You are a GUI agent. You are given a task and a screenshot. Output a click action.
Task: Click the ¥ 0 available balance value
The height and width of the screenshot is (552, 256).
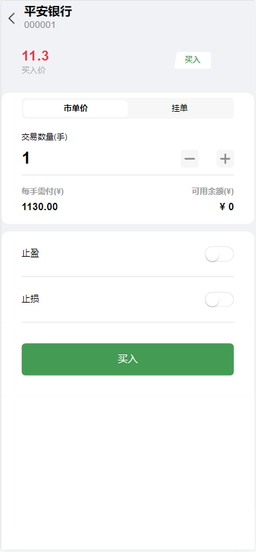[227, 207]
